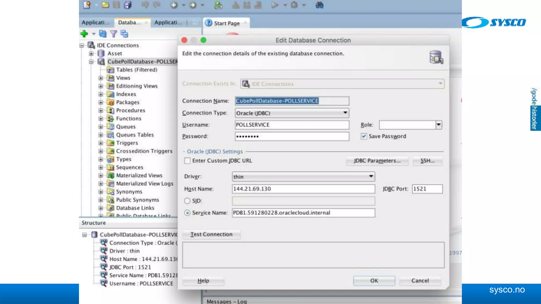
Task: Select the Databa... panel tab
Action: pyautogui.click(x=129, y=23)
